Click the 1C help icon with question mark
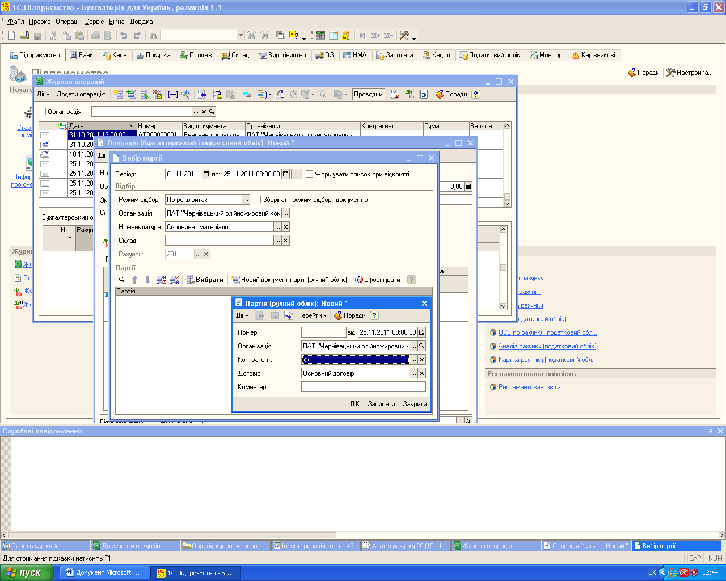 point(294,35)
